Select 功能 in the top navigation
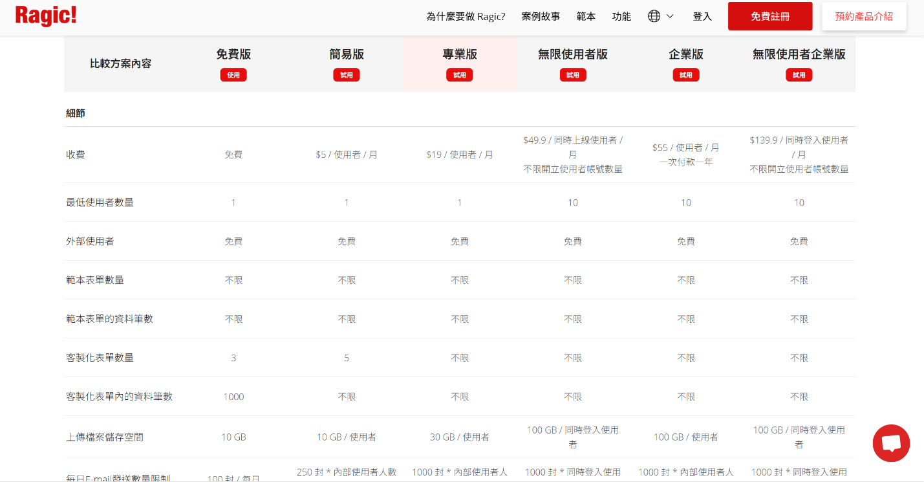The width and height of the screenshot is (924, 482). pyautogui.click(x=621, y=16)
